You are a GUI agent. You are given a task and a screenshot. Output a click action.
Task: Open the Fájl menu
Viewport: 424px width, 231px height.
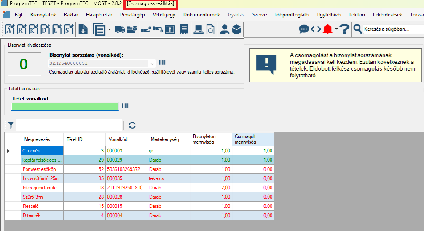19,15
